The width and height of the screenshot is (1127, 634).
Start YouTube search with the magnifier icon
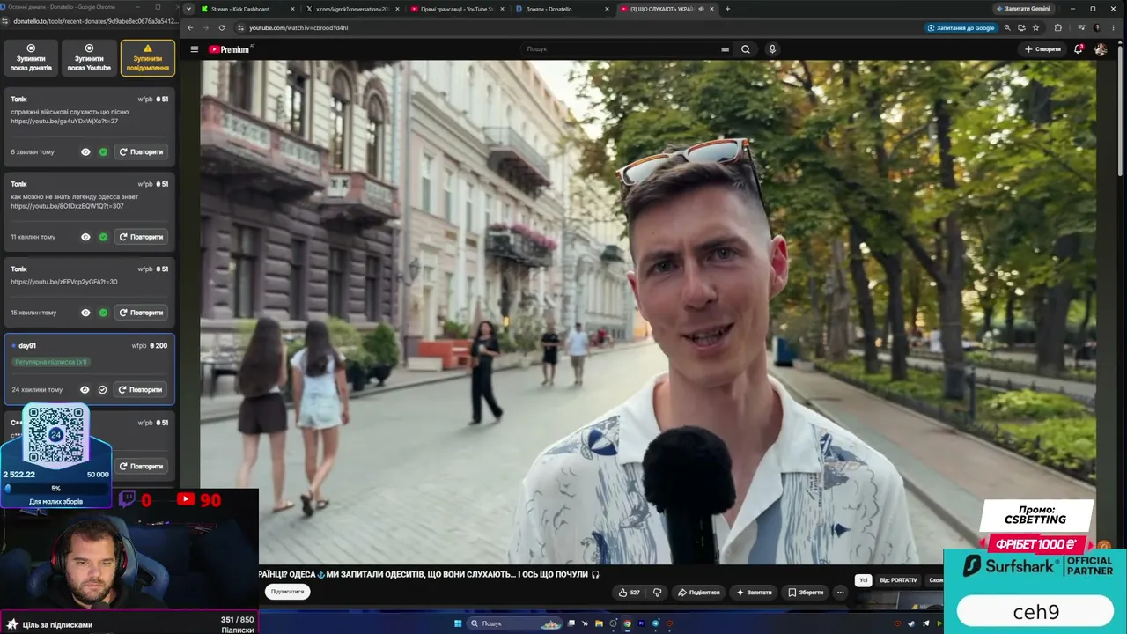(746, 49)
